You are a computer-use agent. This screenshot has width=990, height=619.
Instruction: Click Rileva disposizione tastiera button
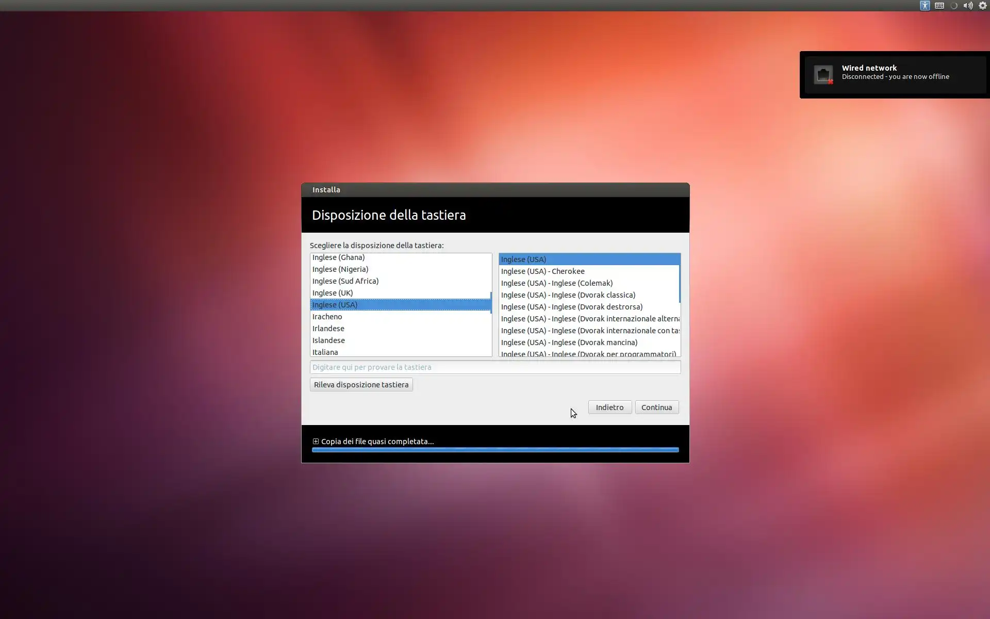361,385
